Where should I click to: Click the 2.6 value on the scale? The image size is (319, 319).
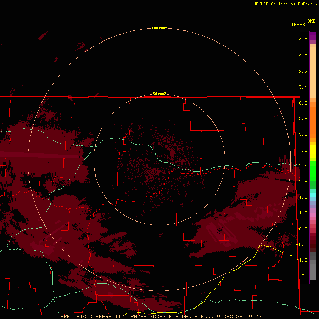click(303, 182)
